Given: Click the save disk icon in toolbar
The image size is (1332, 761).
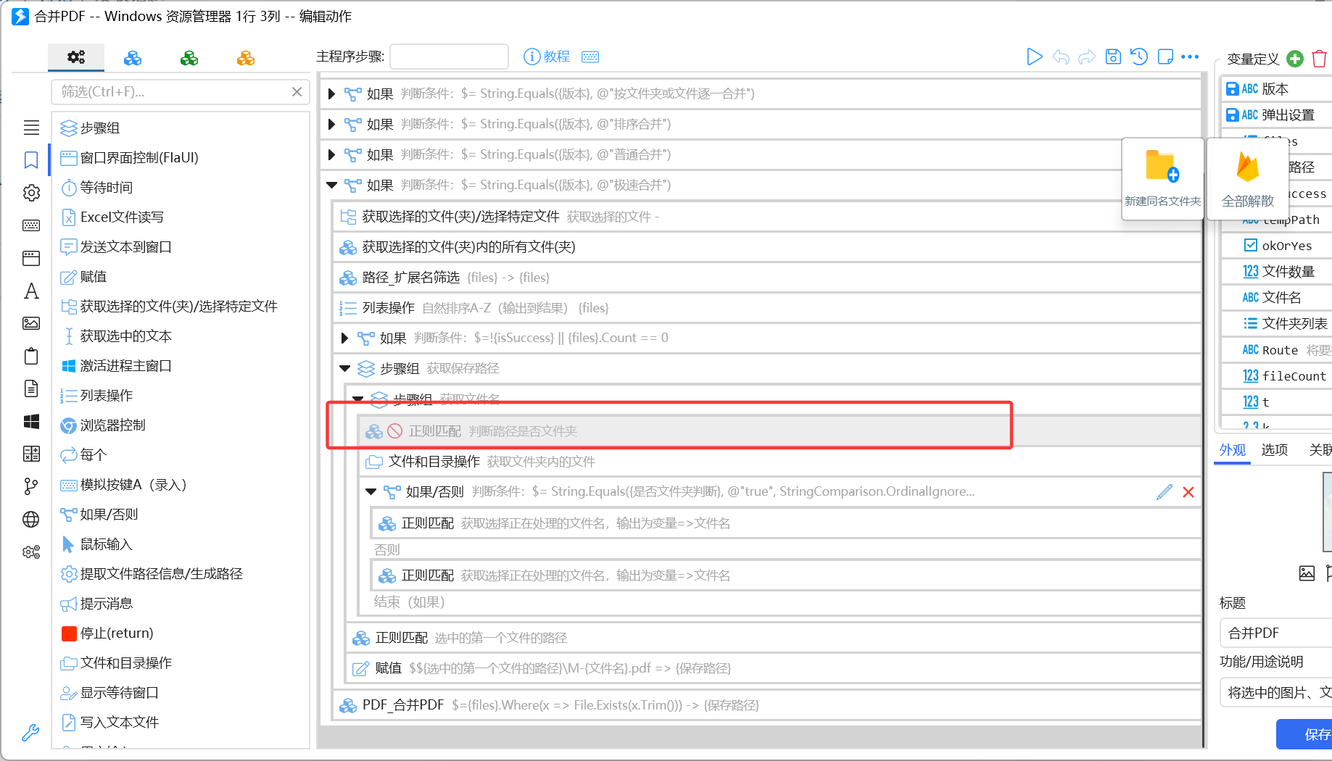Looking at the screenshot, I should (x=1113, y=57).
